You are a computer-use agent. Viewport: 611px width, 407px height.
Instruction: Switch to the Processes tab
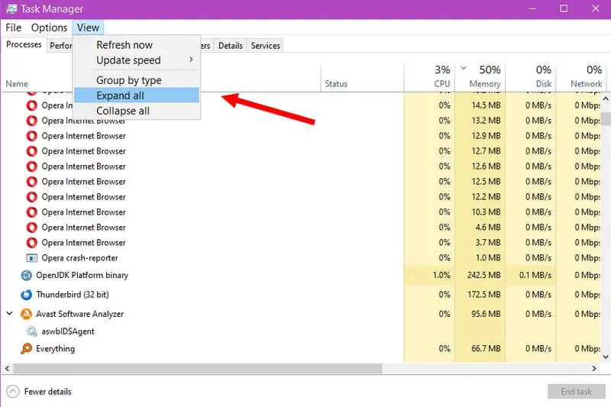point(24,44)
